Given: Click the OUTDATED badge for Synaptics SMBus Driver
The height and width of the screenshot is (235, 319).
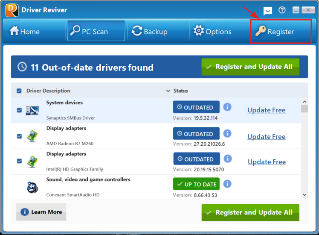Looking at the screenshot, I should [x=196, y=107].
